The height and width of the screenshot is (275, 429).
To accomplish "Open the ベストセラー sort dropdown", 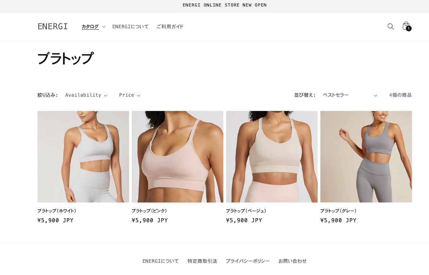I will (350, 95).
